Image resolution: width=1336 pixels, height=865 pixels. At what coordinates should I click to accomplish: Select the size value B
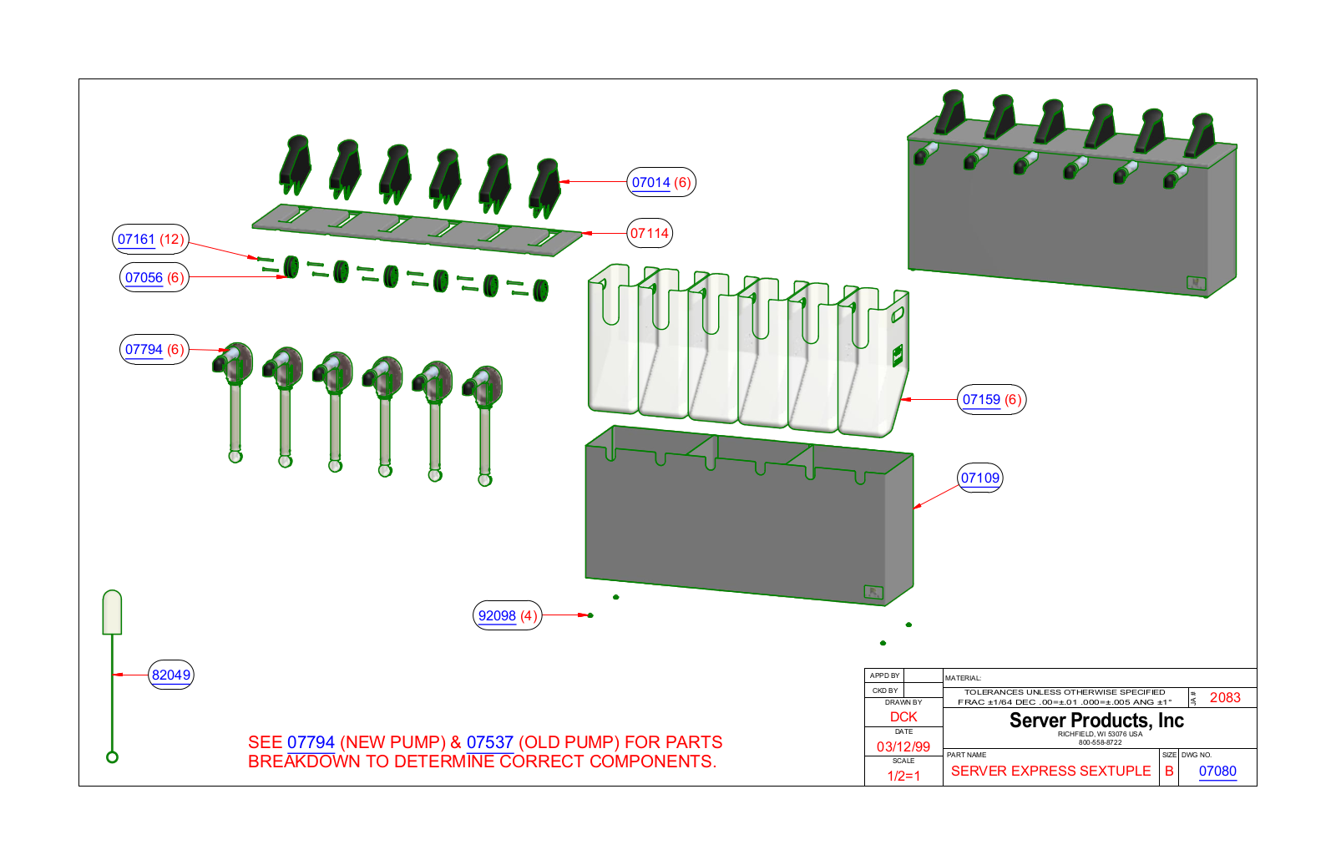tap(1169, 771)
